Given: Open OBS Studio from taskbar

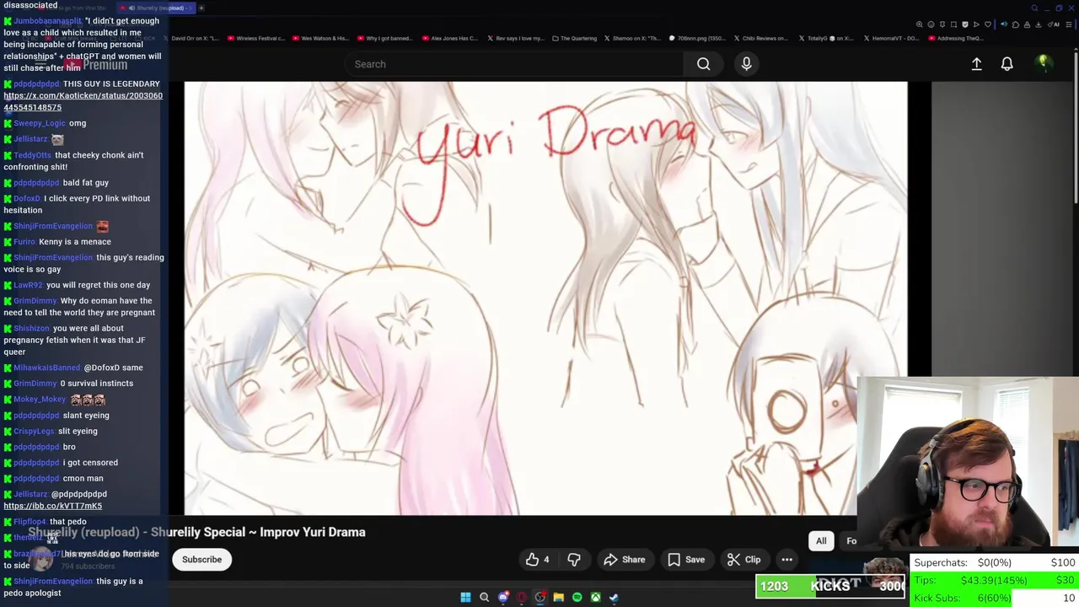Looking at the screenshot, I should (540, 597).
